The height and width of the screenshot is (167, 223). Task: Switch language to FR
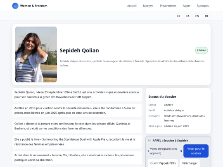[179, 16]
